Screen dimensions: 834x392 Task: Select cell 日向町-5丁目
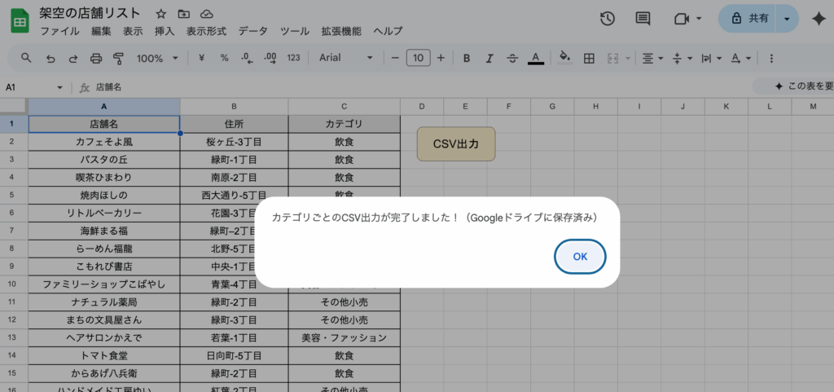(234, 356)
